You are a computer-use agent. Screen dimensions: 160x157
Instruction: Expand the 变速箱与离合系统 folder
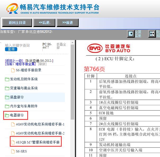pyautogui.click(x=24, y=88)
